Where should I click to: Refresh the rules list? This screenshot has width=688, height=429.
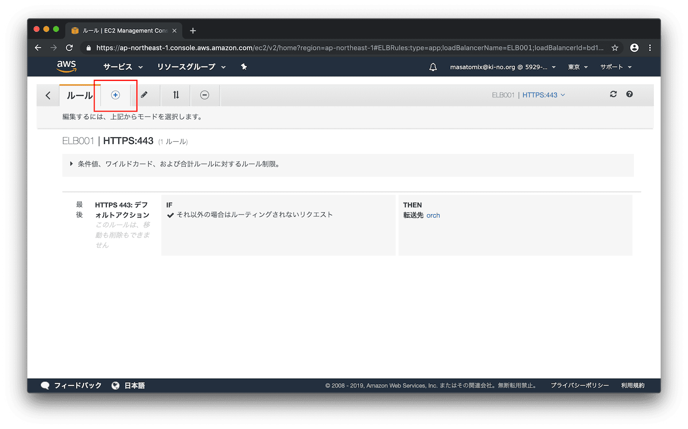613,94
